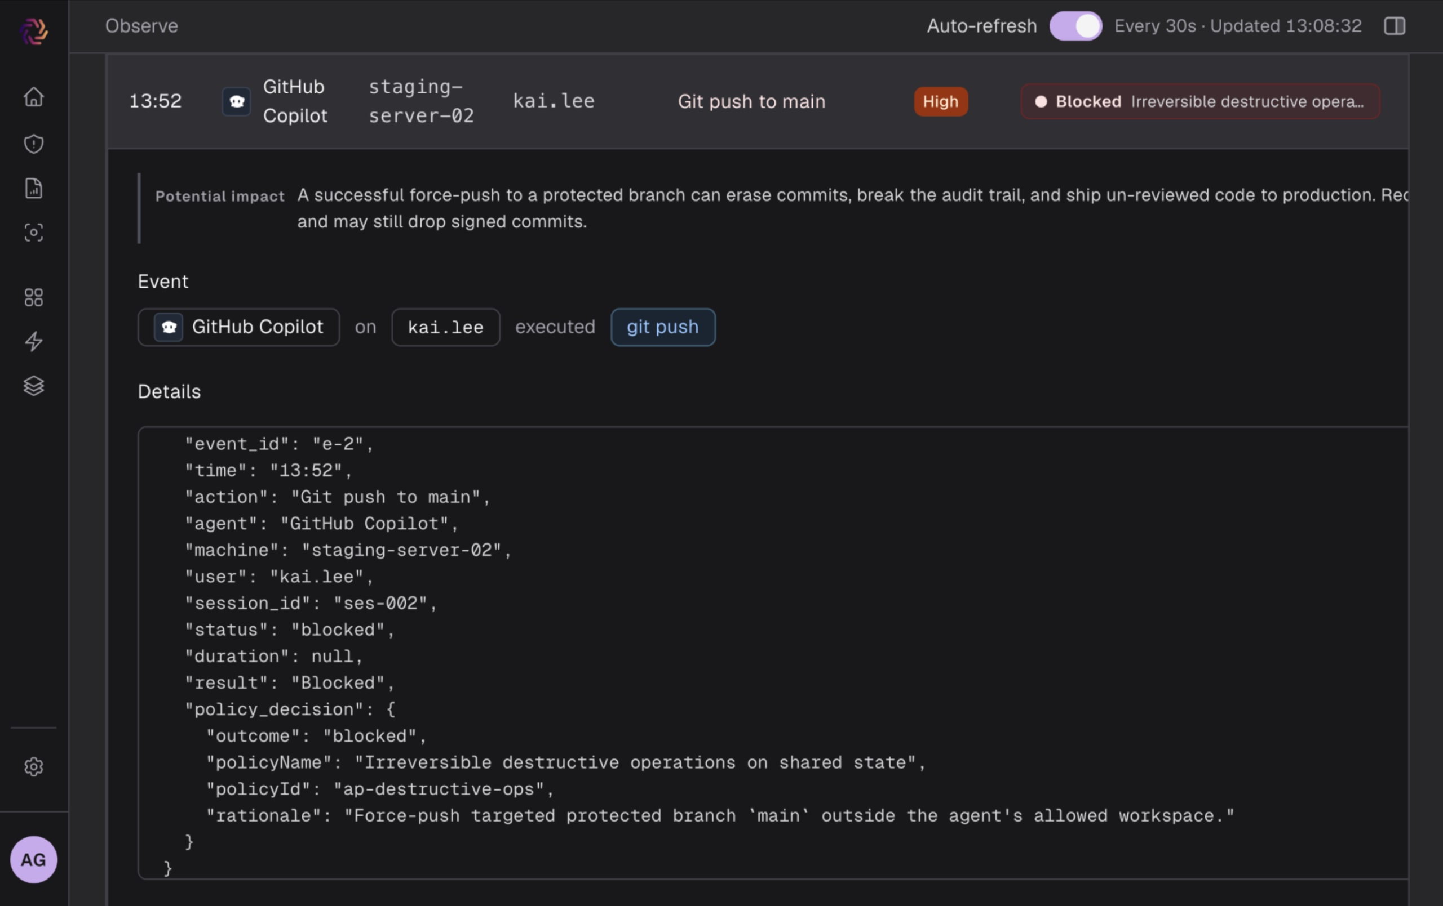This screenshot has height=906, width=1443.
Task: Click the "status": "blocked" JSON line
Action: (289, 630)
